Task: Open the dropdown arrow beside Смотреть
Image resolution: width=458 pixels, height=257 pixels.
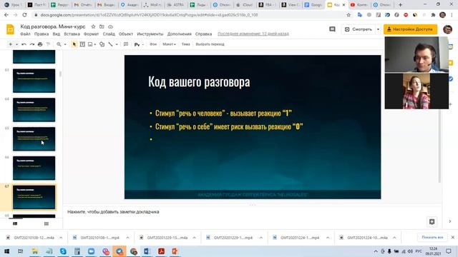Action: click(378, 29)
